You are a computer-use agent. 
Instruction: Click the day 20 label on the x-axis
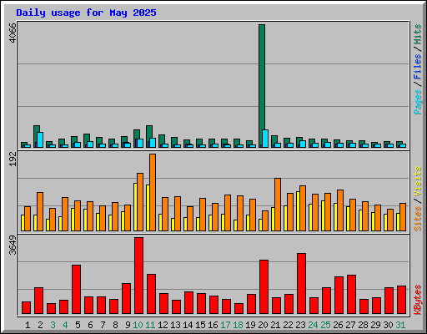point(263,325)
